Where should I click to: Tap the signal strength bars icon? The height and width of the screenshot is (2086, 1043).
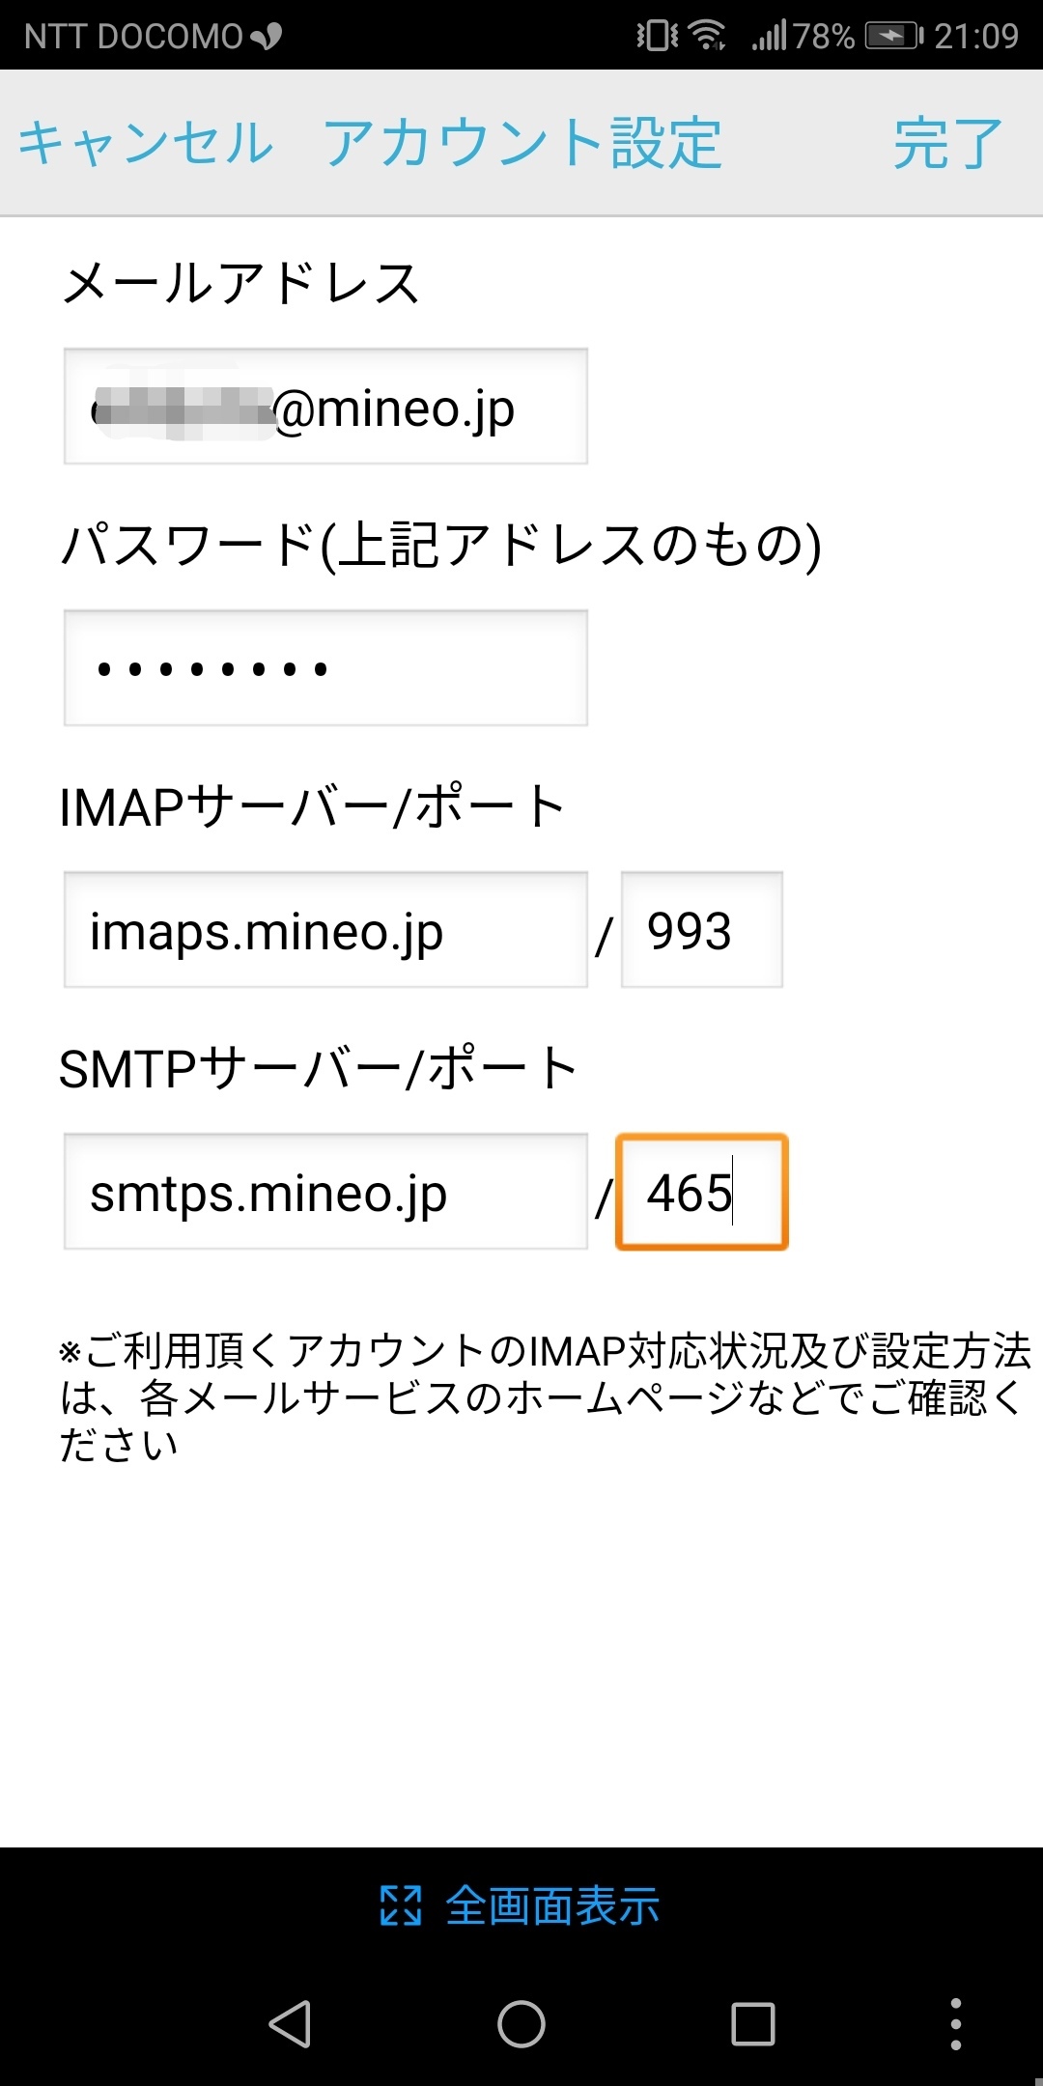click(x=770, y=36)
